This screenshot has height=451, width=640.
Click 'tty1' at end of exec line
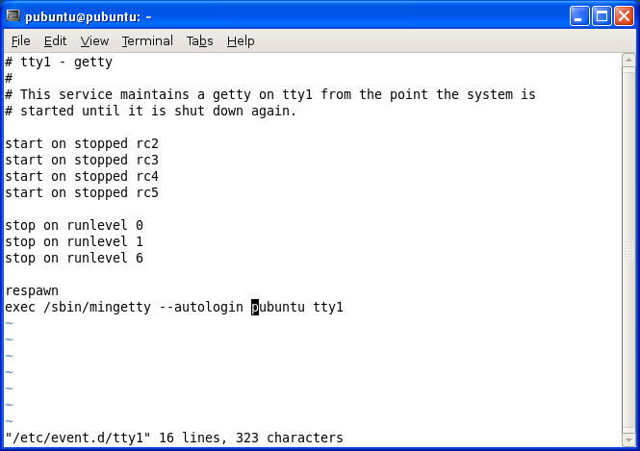(328, 307)
